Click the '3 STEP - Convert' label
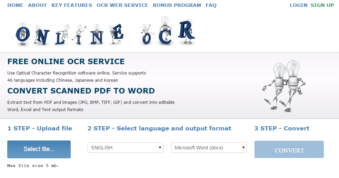 click(282, 128)
